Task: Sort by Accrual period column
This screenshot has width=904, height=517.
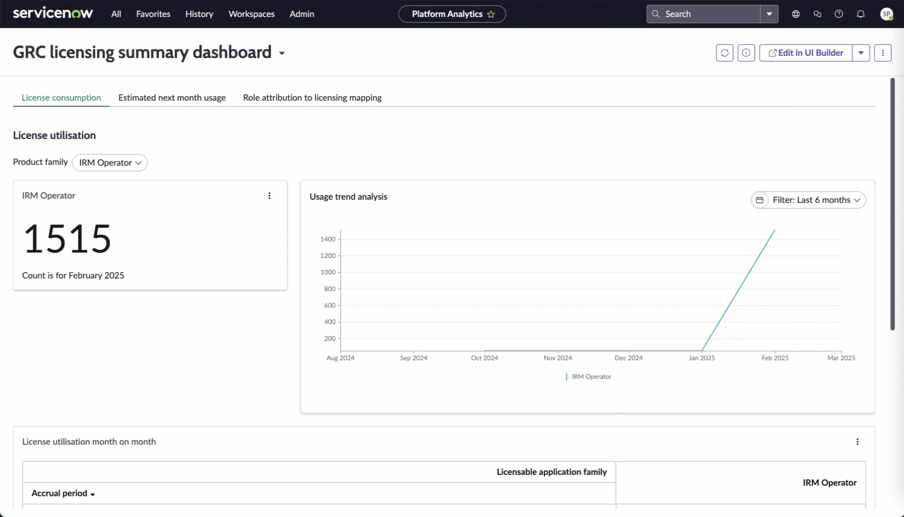Action: point(63,493)
